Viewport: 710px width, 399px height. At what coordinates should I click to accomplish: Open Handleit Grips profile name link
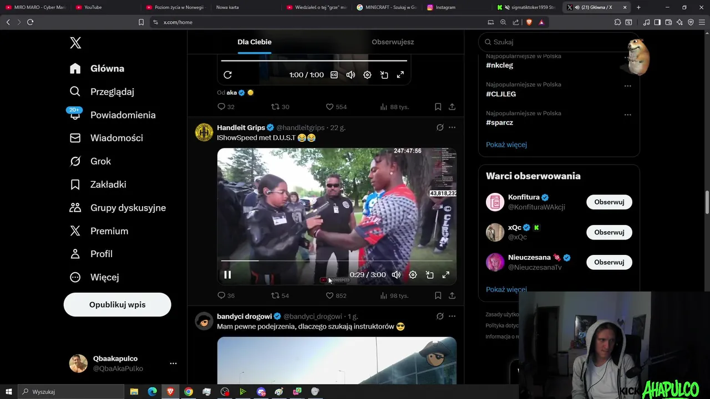[241, 127]
